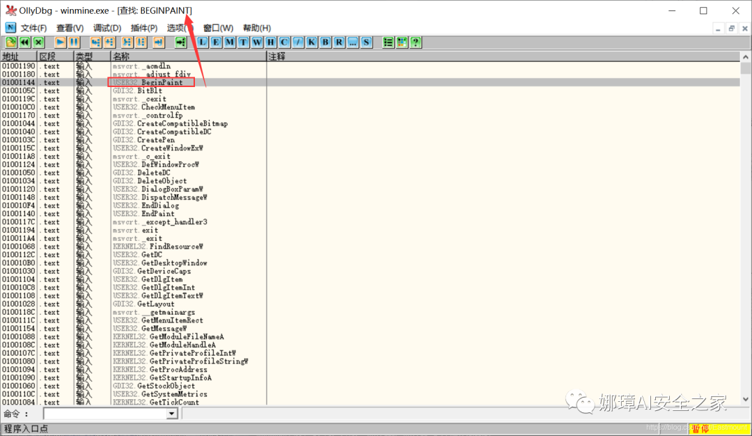
Task: Open Threads window with T button
Action: tap(244, 42)
